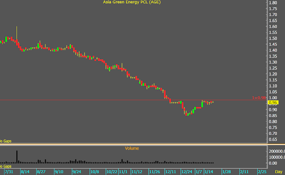The width and height of the screenshot is (285, 175).
Task: Click the yellow current price tag 0.96
Action: coord(273,103)
